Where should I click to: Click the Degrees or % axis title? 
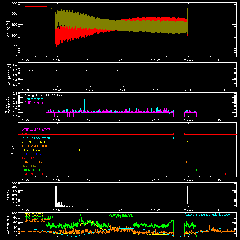coord(8,225)
